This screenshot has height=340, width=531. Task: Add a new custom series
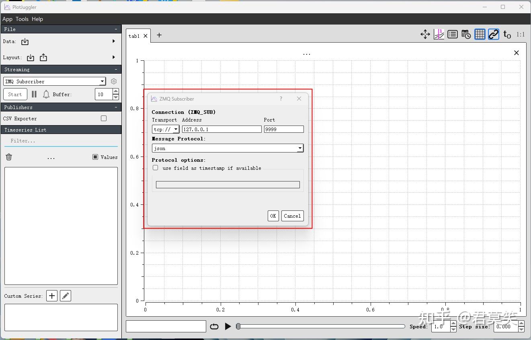(x=52, y=296)
